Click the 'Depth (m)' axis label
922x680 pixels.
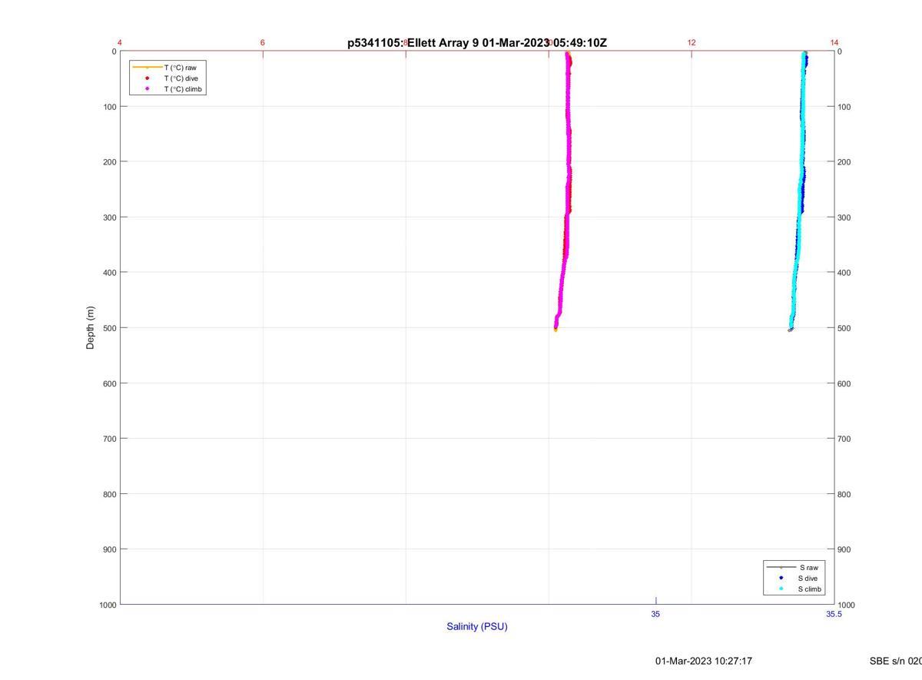click(91, 328)
